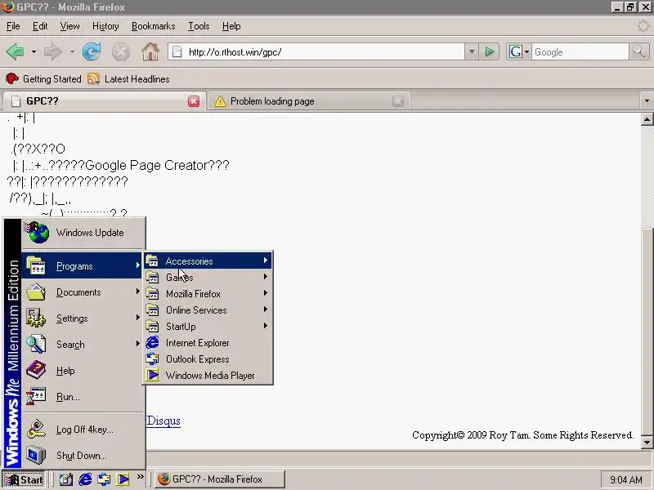
Task: Select Programs in the Start menu
Action: (x=83, y=266)
